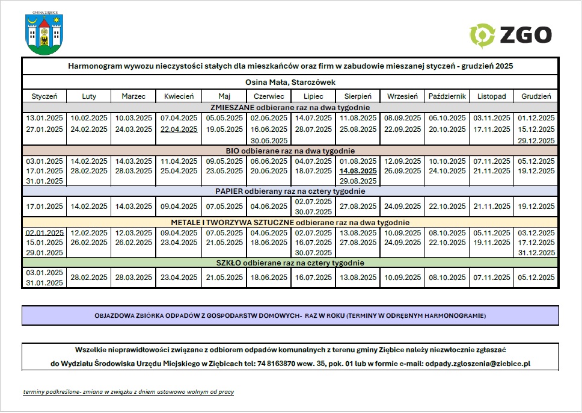Viewport: 582px width, 413px height.
Task: Select the date 24.03.2025
Action: pos(133,129)
